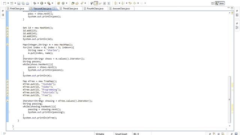Click the Debug bug icon
Image resolution: width=240 pixels, height=135 pixels.
[x=35, y=3]
